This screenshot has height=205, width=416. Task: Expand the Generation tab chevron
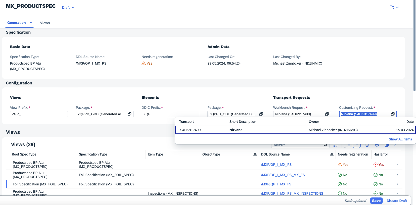coord(31,23)
